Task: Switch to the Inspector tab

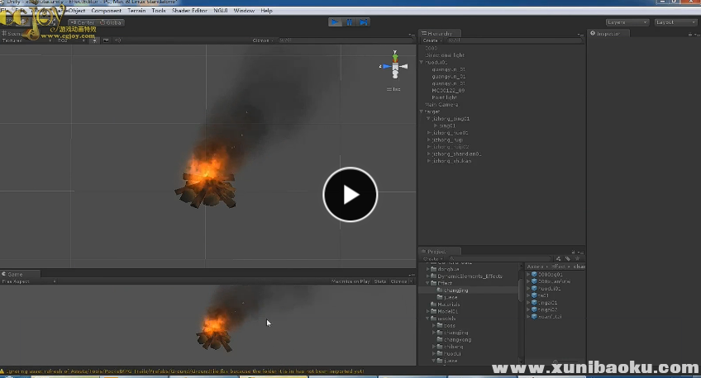Action: click(x=609, y=33)
